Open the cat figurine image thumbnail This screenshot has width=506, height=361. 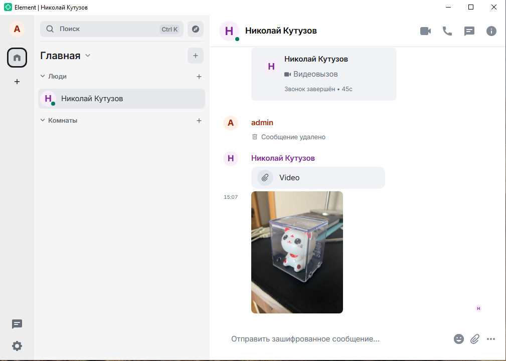coord(297,252)
